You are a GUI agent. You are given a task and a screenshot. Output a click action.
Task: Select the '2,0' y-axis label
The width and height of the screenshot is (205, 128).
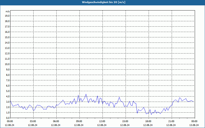click(x=8, y=107)
